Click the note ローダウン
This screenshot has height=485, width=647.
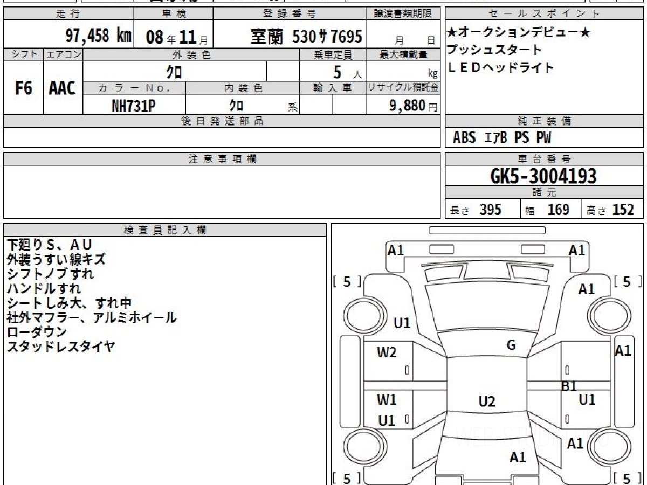click(x=37, y=332)
